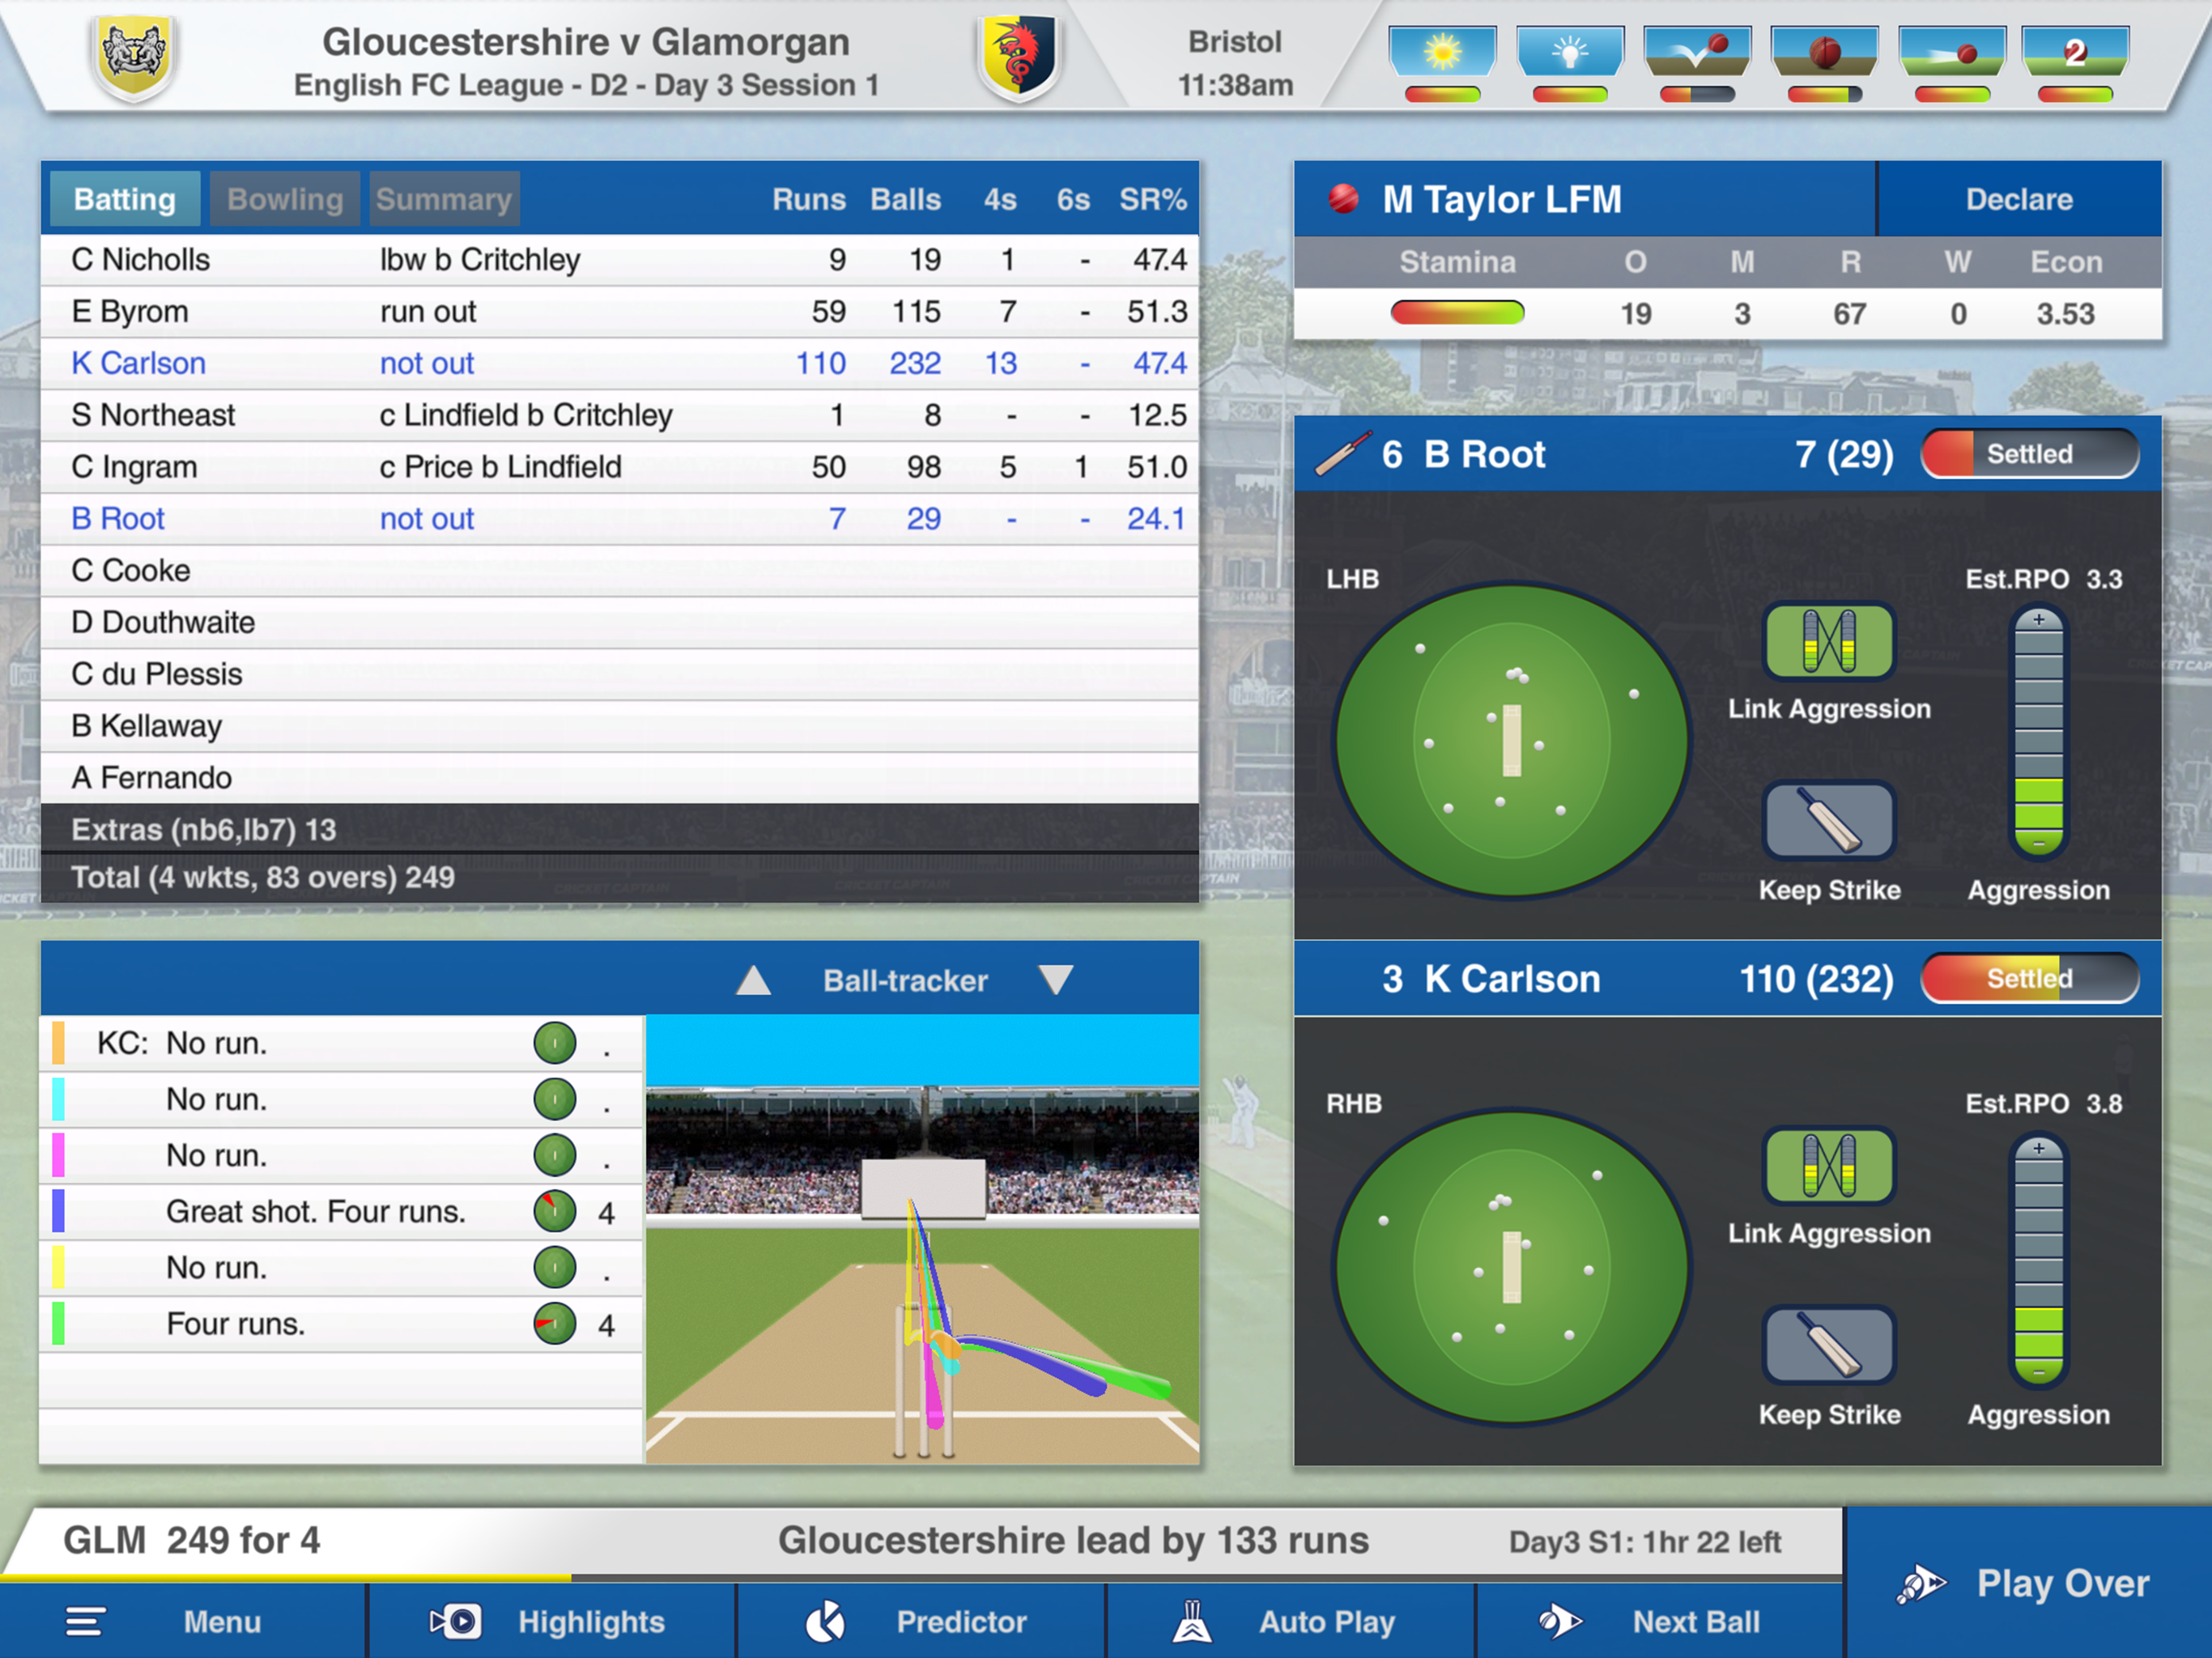The height and width of the screenshot is (1658, 2212).
Task: Click B Root's Settled status indicator
Action: tap(2029, 454)
